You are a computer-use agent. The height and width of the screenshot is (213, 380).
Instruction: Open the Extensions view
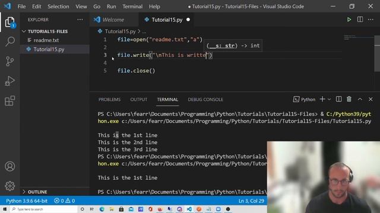coord(10,101)
